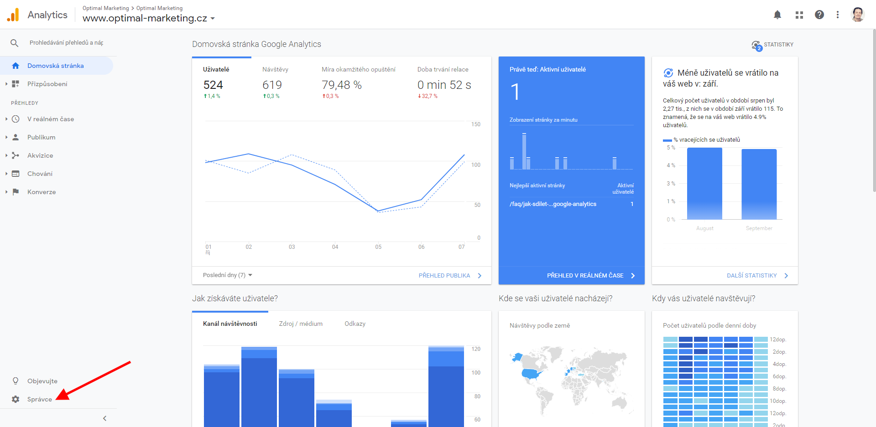The width and height of the screenshot is (876, 427).
Task: Click the V reálném čase clock icon
Action: [16, 119]
